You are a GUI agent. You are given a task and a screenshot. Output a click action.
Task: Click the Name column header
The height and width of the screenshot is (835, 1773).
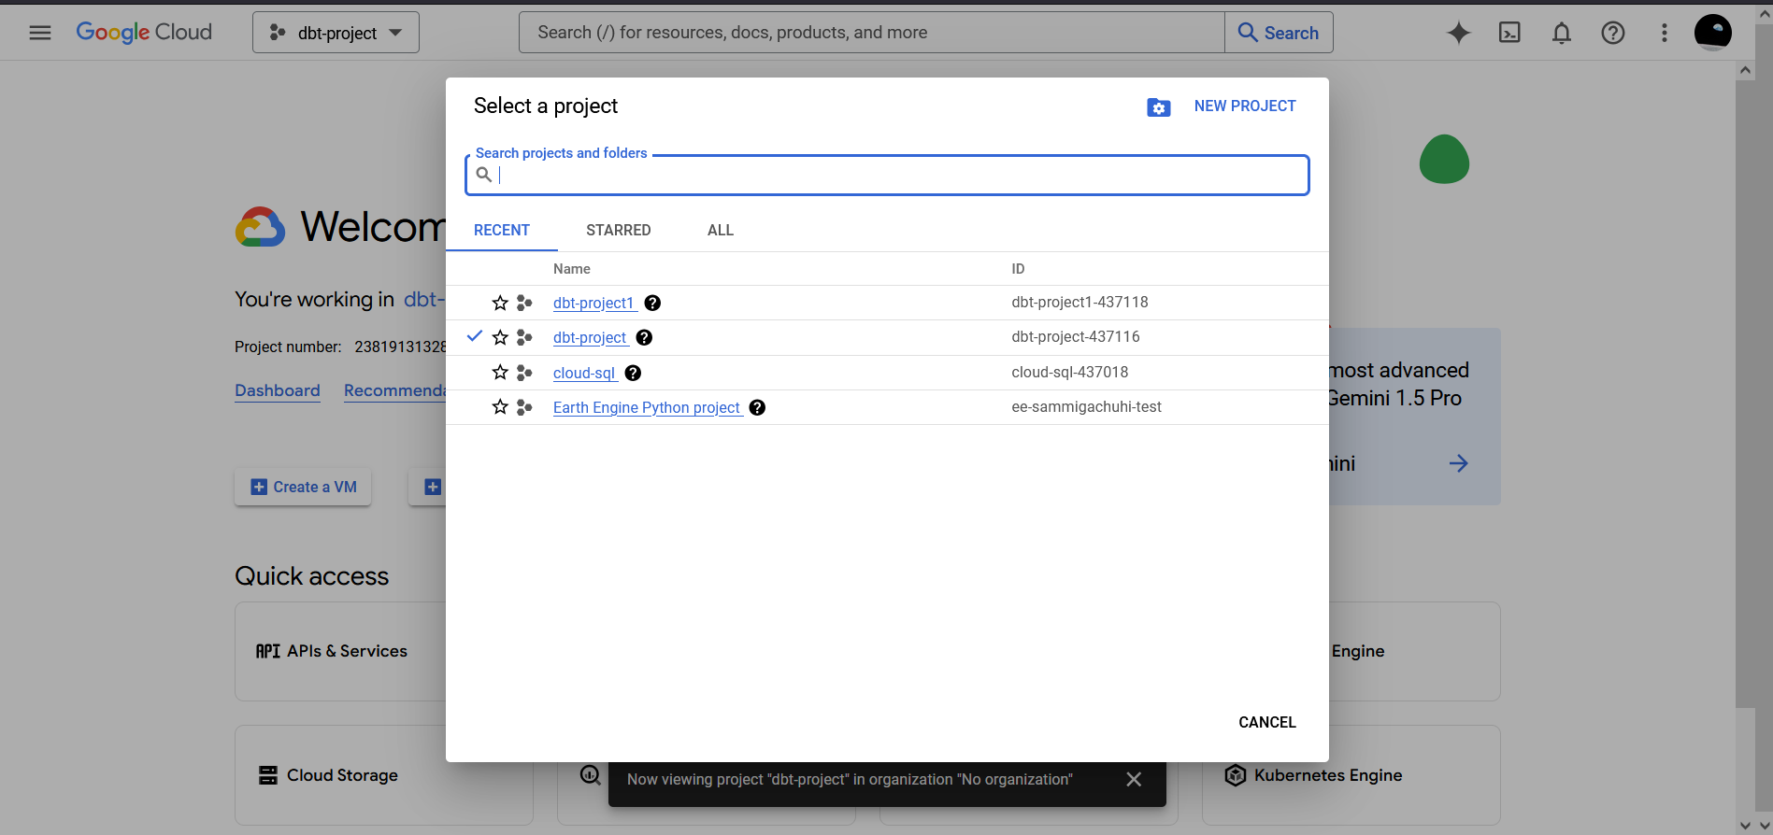[572, 269]
